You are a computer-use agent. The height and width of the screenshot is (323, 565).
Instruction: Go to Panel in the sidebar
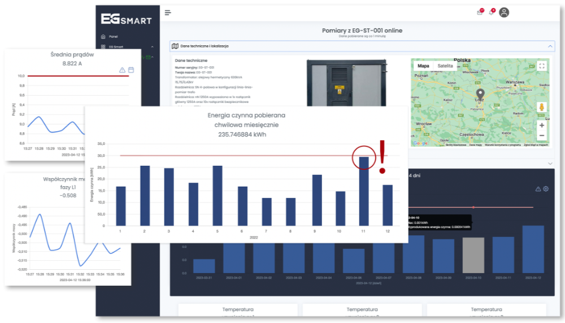click(113, 36)
